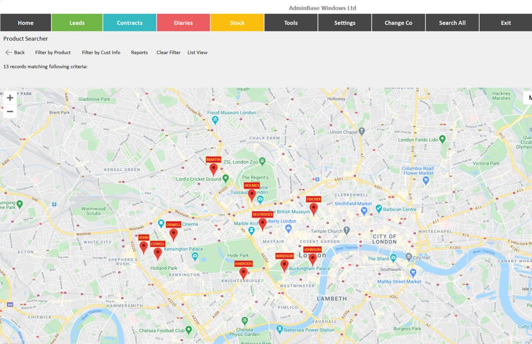532x344 pixels.
Task: Open the red Diaries tab
Action: tap(183, 23)
